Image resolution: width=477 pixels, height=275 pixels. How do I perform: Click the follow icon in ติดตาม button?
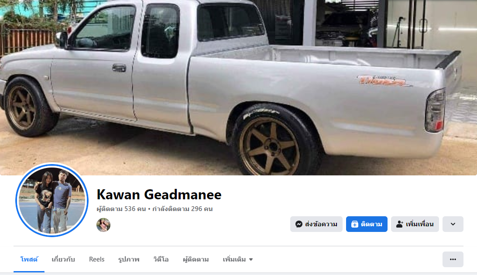pos(355,224)
